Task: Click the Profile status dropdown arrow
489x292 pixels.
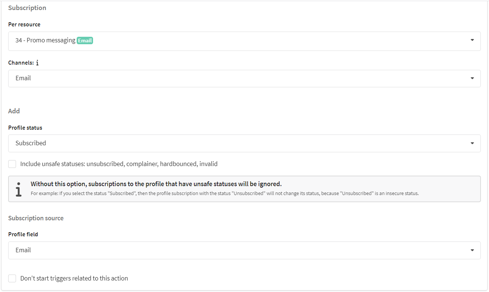Action: [472, 143]
